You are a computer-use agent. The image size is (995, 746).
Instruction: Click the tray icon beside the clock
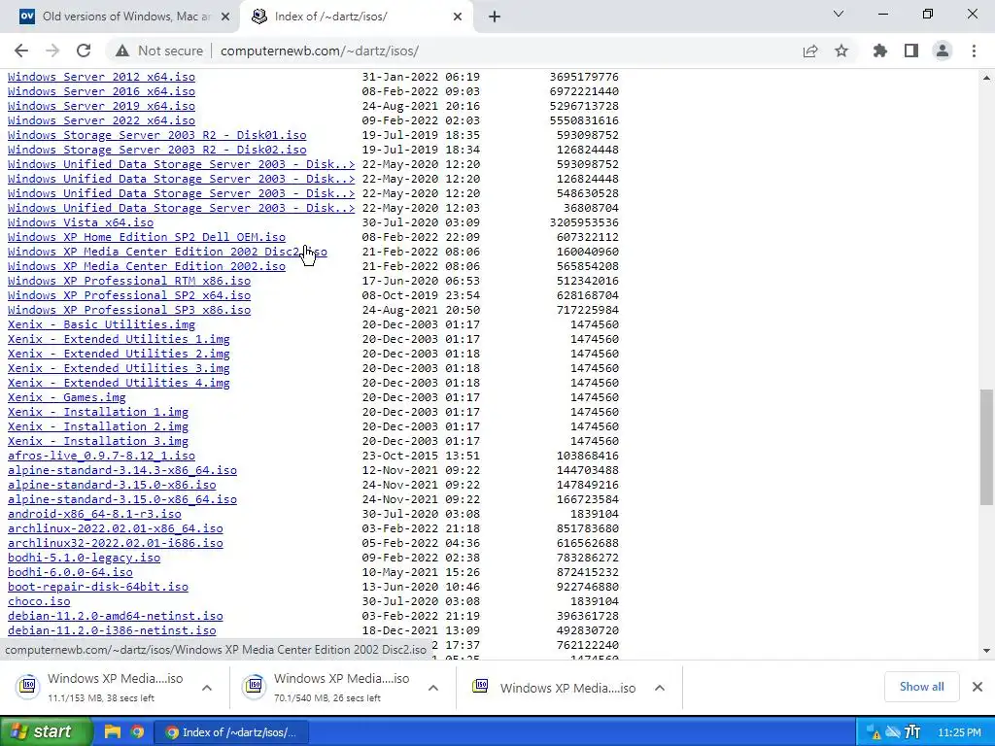pyautogui.click(x=911, y=732)
